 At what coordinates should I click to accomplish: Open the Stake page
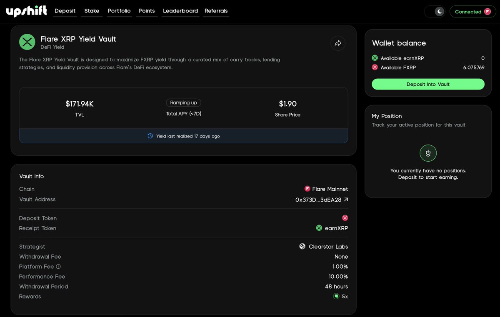92,11
